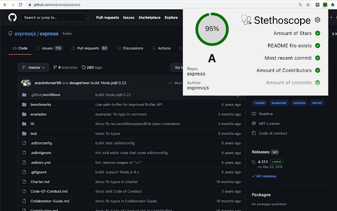Viewport: 337px width, 211px height.
Task: Click the green commit status checkmark
Action: click(170, 83)
